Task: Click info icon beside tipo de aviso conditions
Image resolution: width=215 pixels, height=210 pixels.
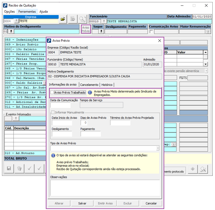Action: point(53,156)
